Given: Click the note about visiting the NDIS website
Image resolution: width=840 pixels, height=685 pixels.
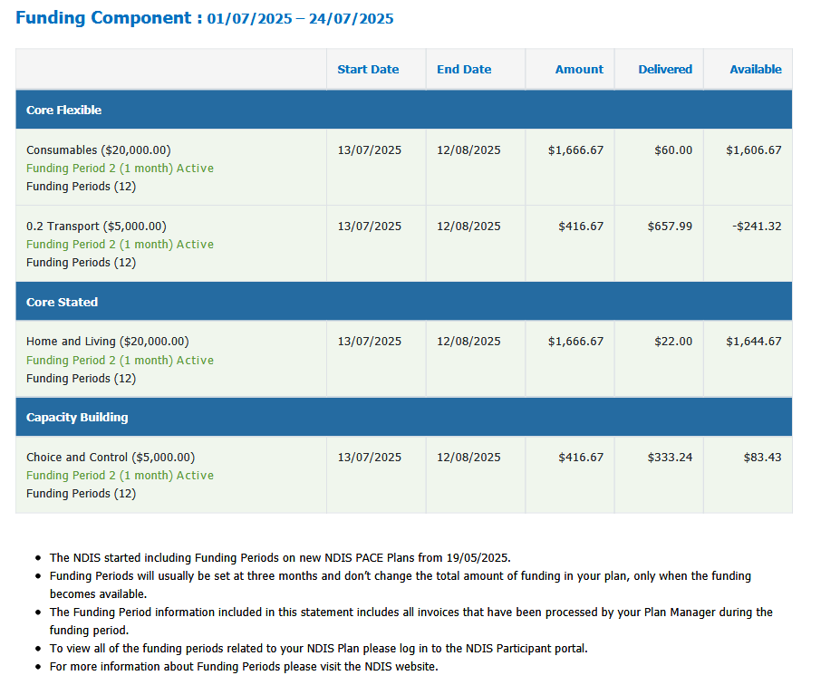Looking at the screenshot, I should (x=244, y=667).
